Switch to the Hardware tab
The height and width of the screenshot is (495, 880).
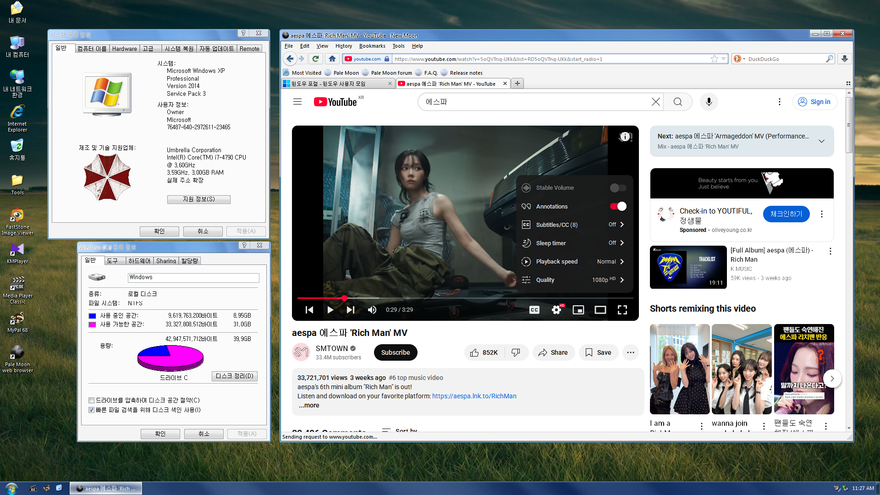point(124,49)
